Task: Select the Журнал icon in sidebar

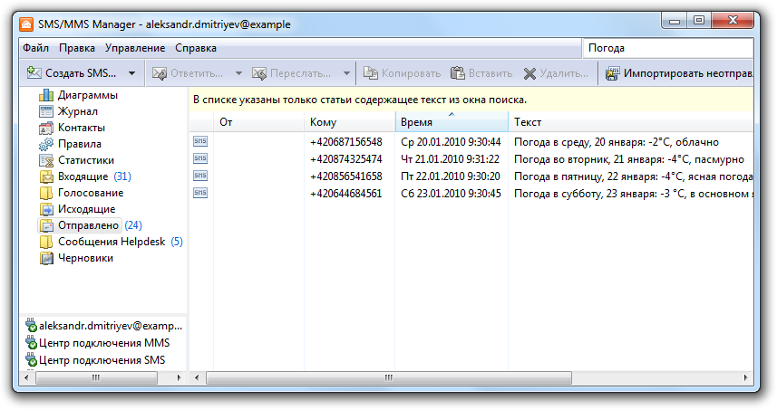Action: (46, 111)
